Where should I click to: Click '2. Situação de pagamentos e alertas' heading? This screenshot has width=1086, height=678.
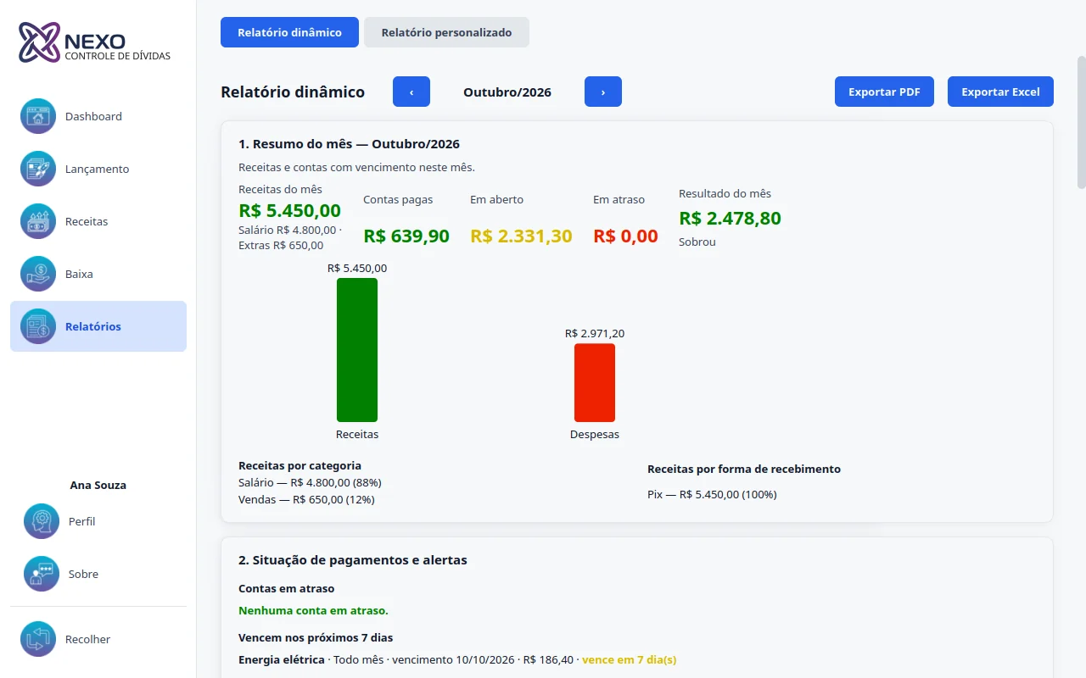point(353,559)
